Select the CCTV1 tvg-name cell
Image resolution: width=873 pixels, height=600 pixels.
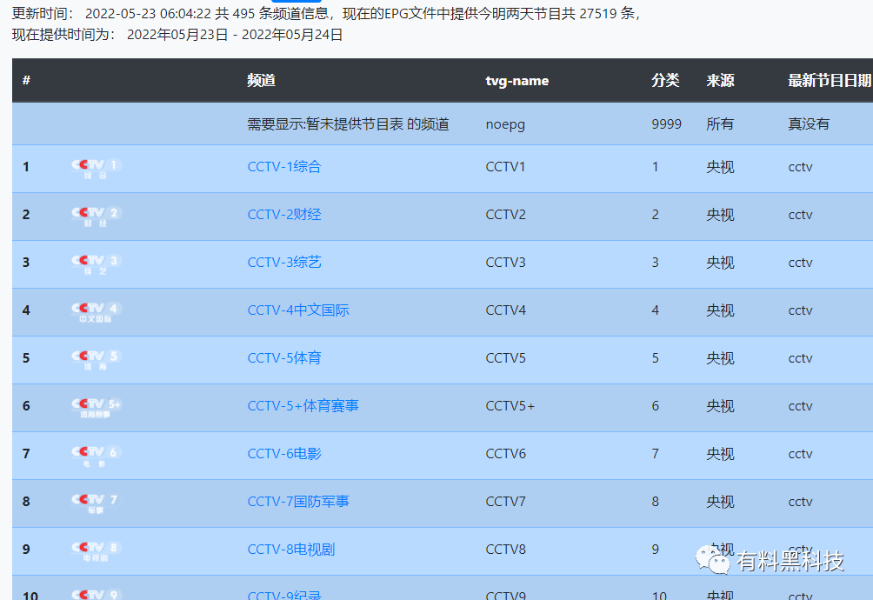pos(505,167)
